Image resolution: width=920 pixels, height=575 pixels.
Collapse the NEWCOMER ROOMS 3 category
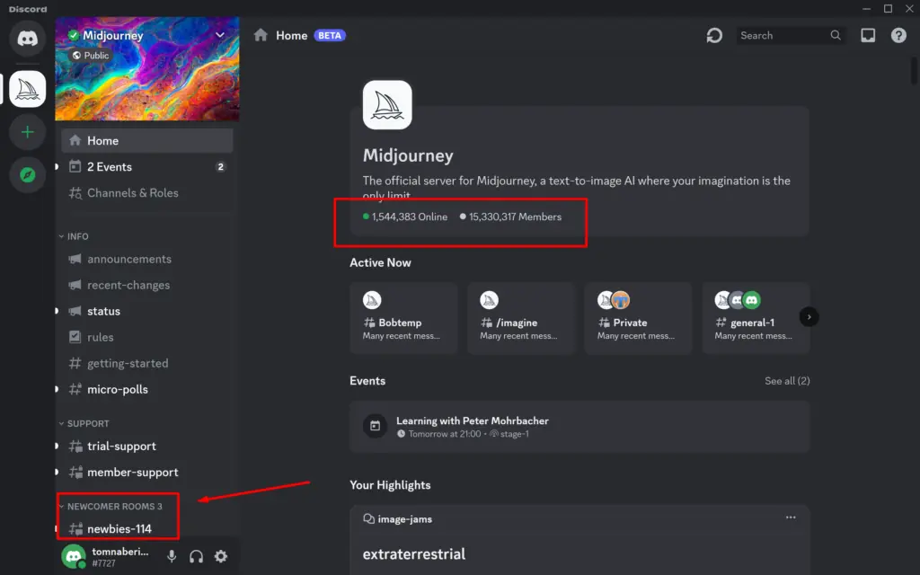(111, 507)
